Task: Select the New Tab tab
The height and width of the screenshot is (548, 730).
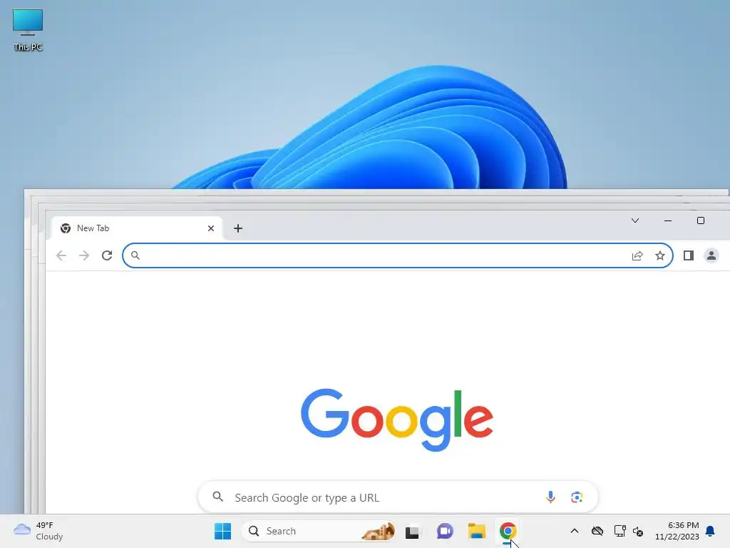Action: (x=136, y=228)
